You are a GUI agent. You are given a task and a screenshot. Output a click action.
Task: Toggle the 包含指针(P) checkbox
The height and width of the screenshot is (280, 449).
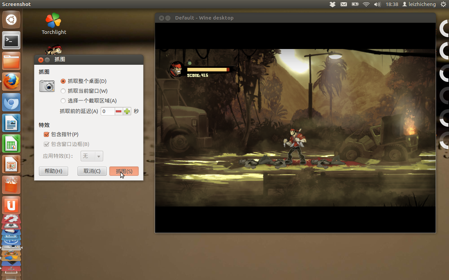click(x=61, y=134)
